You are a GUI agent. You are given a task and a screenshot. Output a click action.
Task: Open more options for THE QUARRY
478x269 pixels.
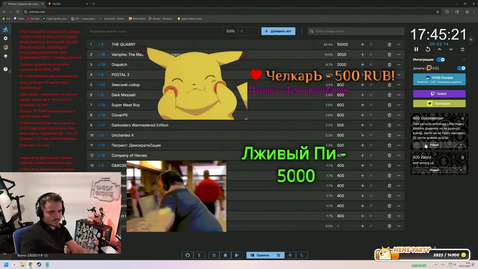399,44
